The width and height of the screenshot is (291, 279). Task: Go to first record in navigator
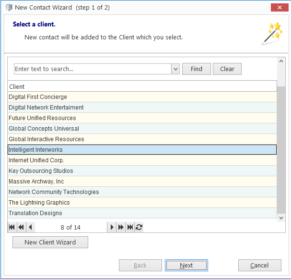12,227
